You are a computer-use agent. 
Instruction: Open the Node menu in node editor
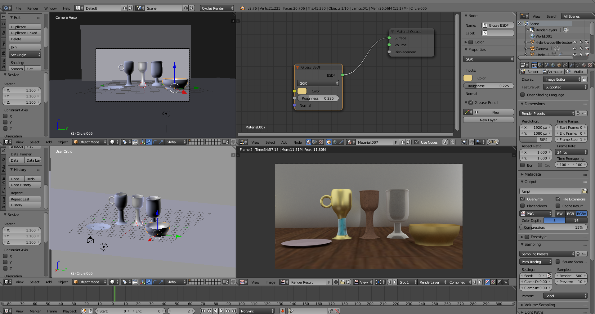(x=297, y=142)
